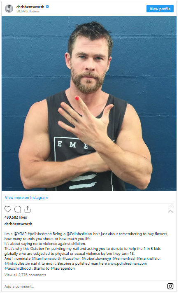This screenshot has height=294, width=179.
Task: Save the post with the bookmark icon
Action: [170, 209]
